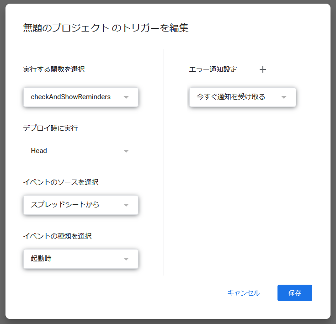Open the Head deployment dropdown
336x324 pixels.
point(81,151)
